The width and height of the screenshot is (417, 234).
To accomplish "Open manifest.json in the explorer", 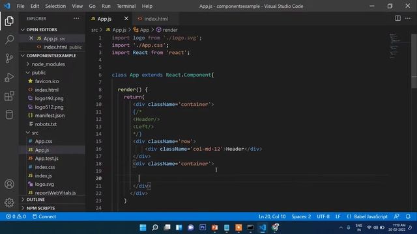I will click(x=52, y=116).
